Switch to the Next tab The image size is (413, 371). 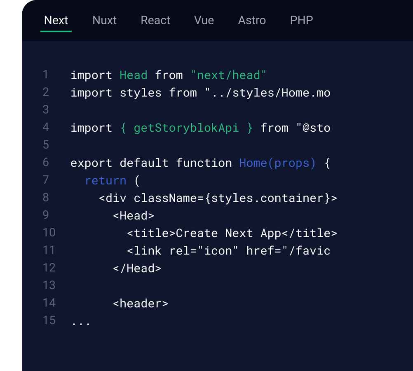click(x=56, y=20)
